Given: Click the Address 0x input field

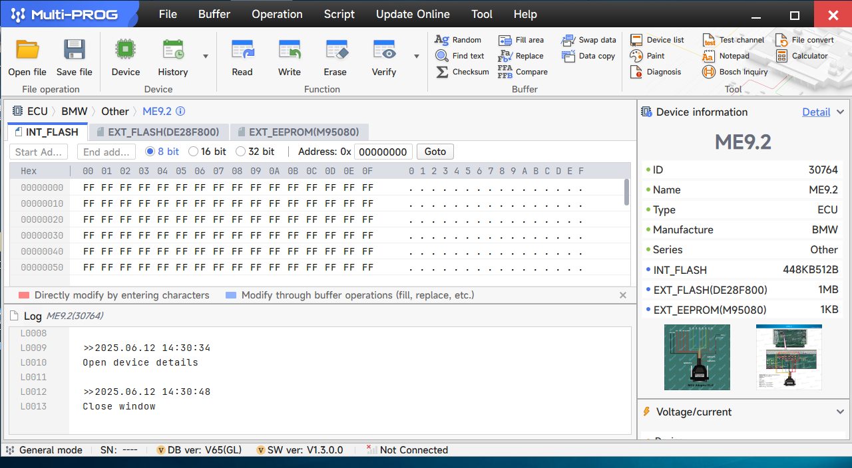Looking at the screenshot, I should [383, 152].
